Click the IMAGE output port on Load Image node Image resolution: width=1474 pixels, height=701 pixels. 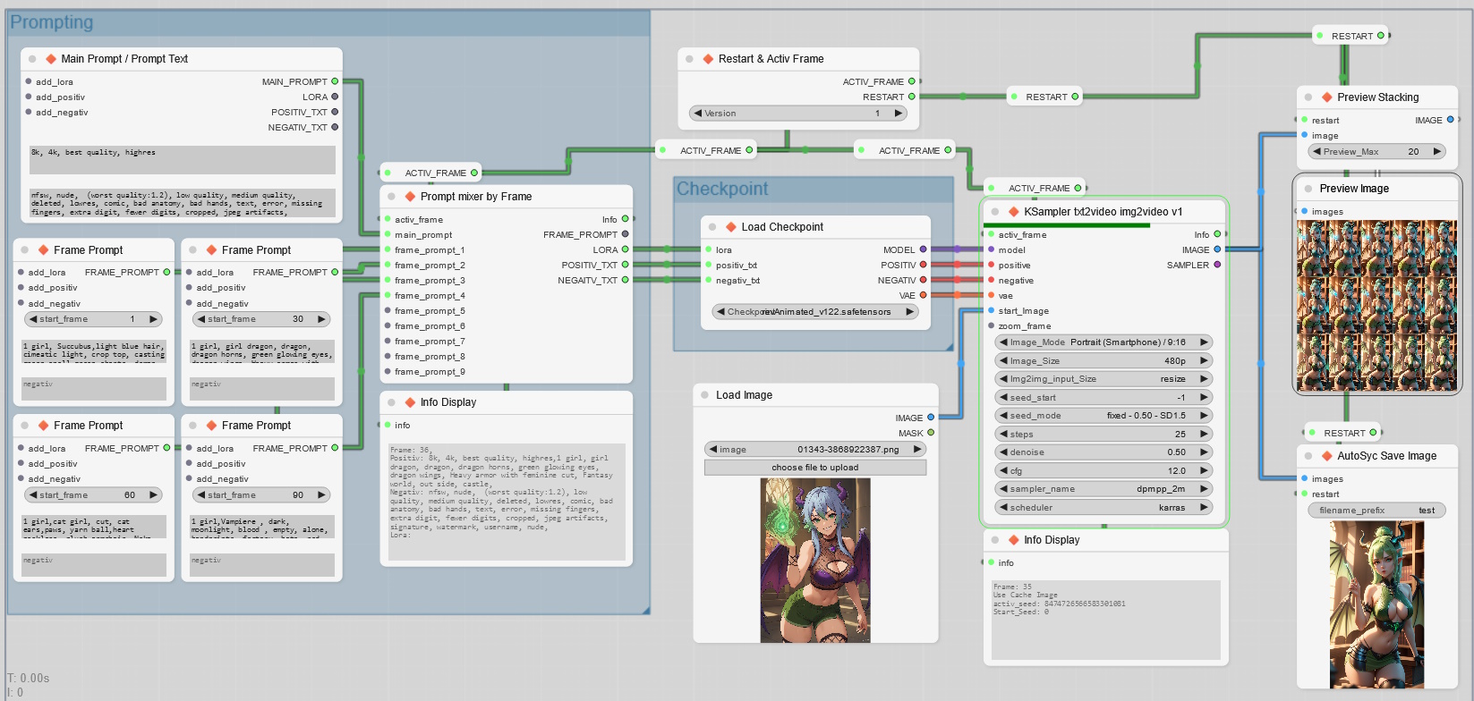point(931,418)
